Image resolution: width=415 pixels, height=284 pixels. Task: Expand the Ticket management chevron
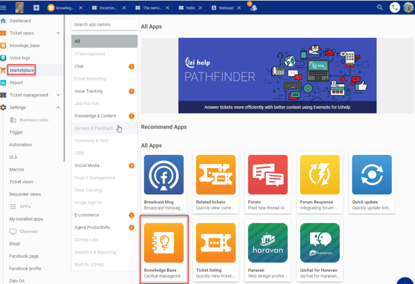point(58,95)
